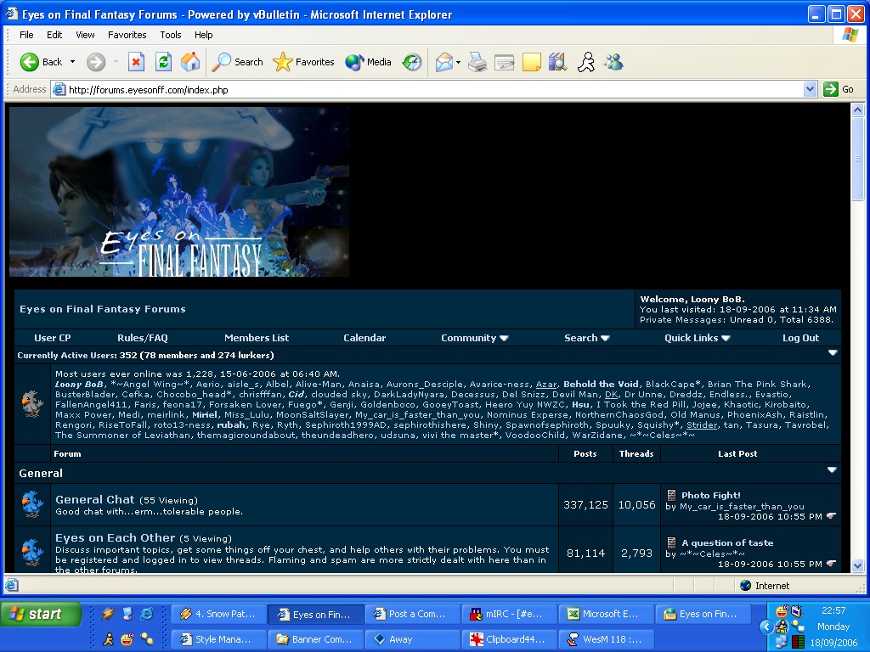Screen dimensions: 870x652
Task: Click the page scrollbar down arrow
Action: [x=857, y=566]
